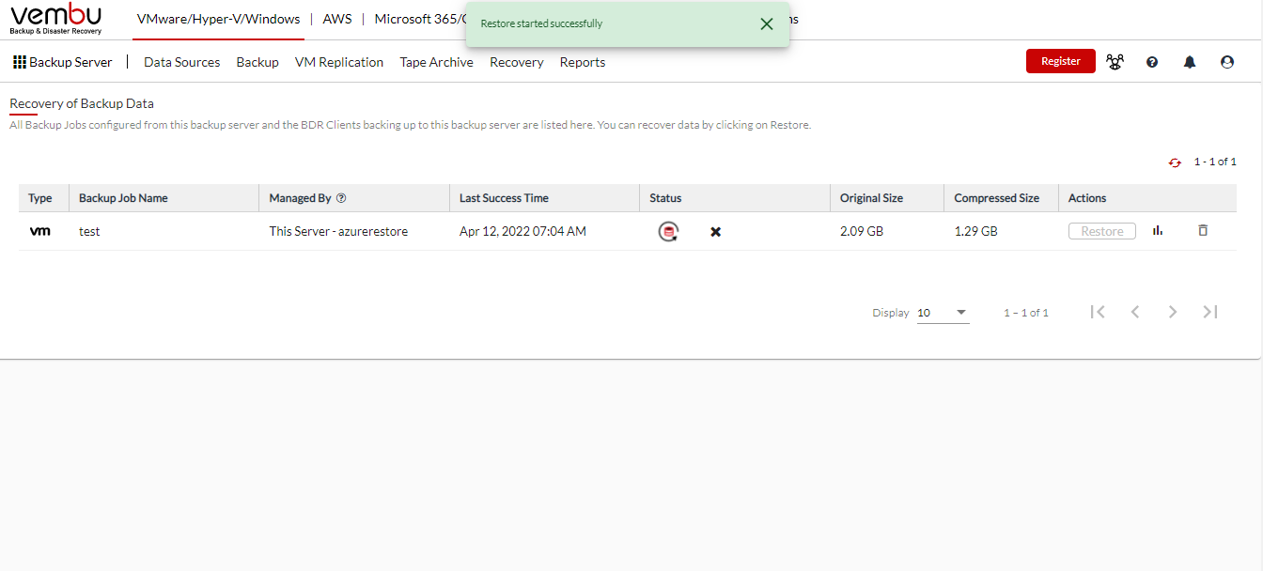
Task: Open the Display rows per page dropdown
Action: 943,313
